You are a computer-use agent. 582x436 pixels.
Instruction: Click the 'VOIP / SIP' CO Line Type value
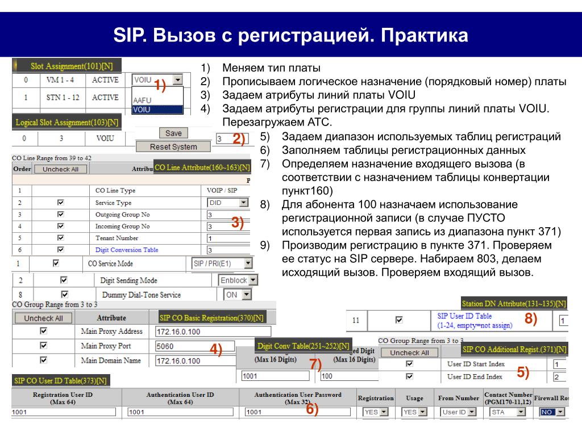click(x=222, y=191)
